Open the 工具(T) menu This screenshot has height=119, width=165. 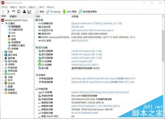(x=41, y=7)
